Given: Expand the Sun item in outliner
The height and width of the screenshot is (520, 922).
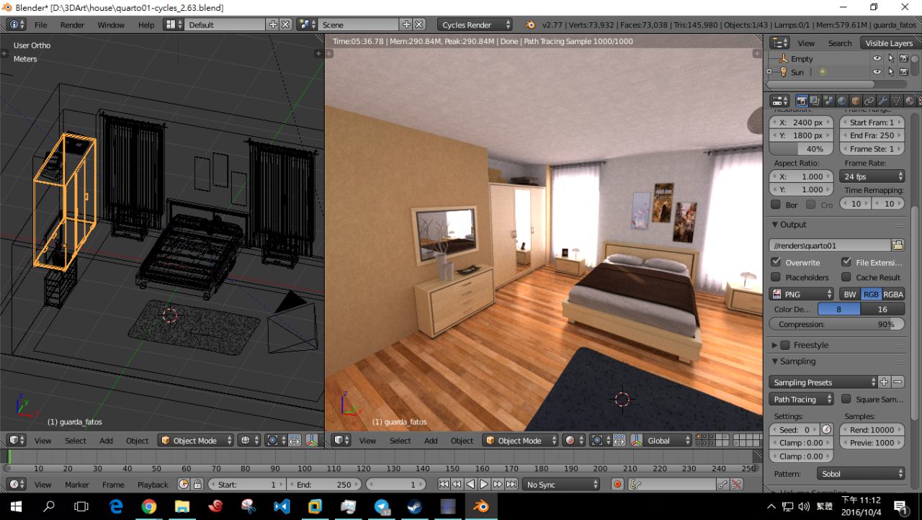Looking at the screenshot, I should point(769,72).
